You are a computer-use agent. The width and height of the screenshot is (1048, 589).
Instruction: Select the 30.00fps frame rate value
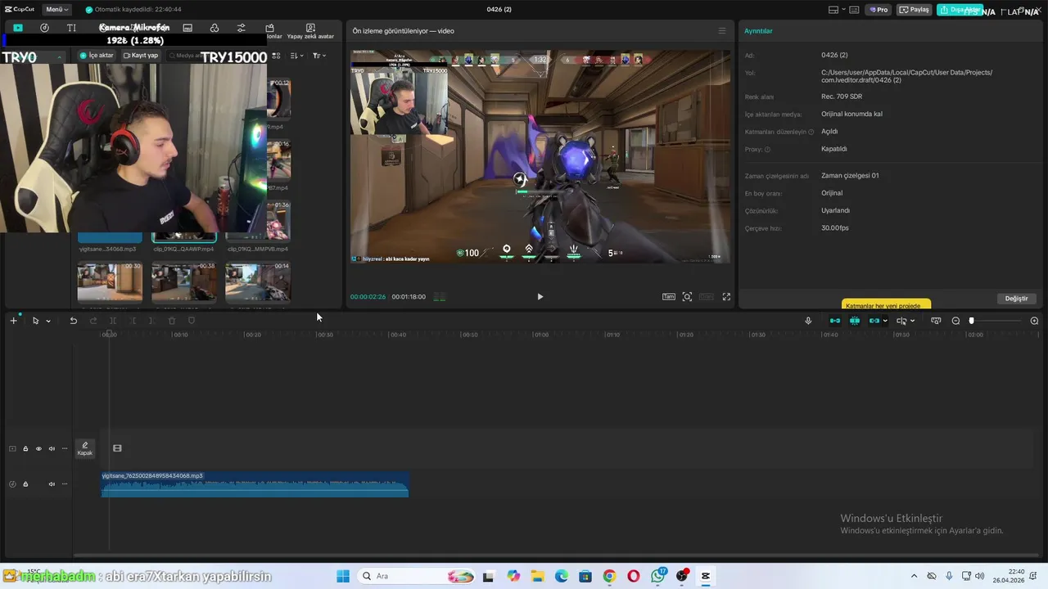[835, 227]
